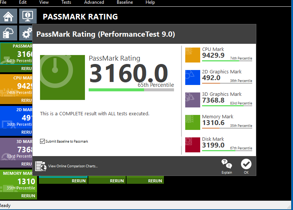293x210 pixels.
Task: Open the File menu
Action: click(3, 2)
